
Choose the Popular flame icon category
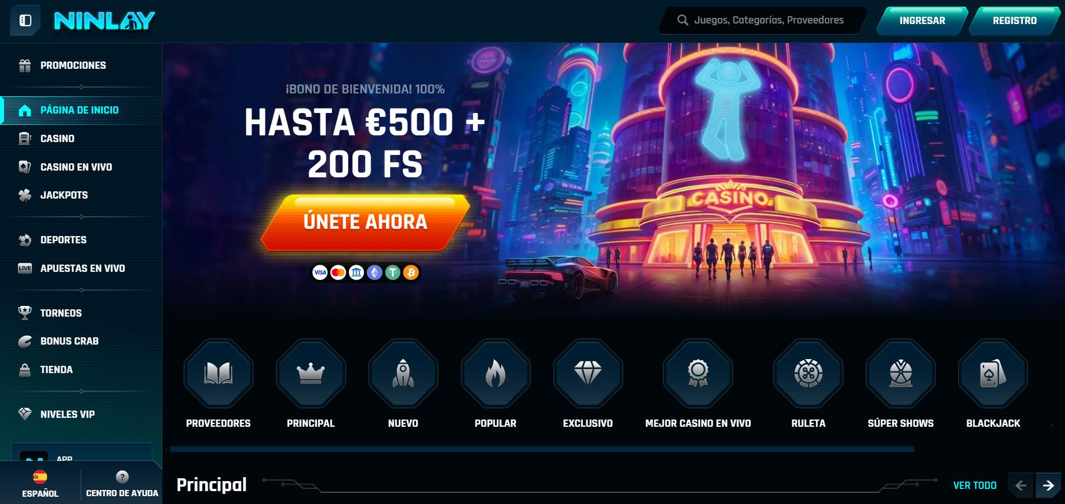pos(496,374)
